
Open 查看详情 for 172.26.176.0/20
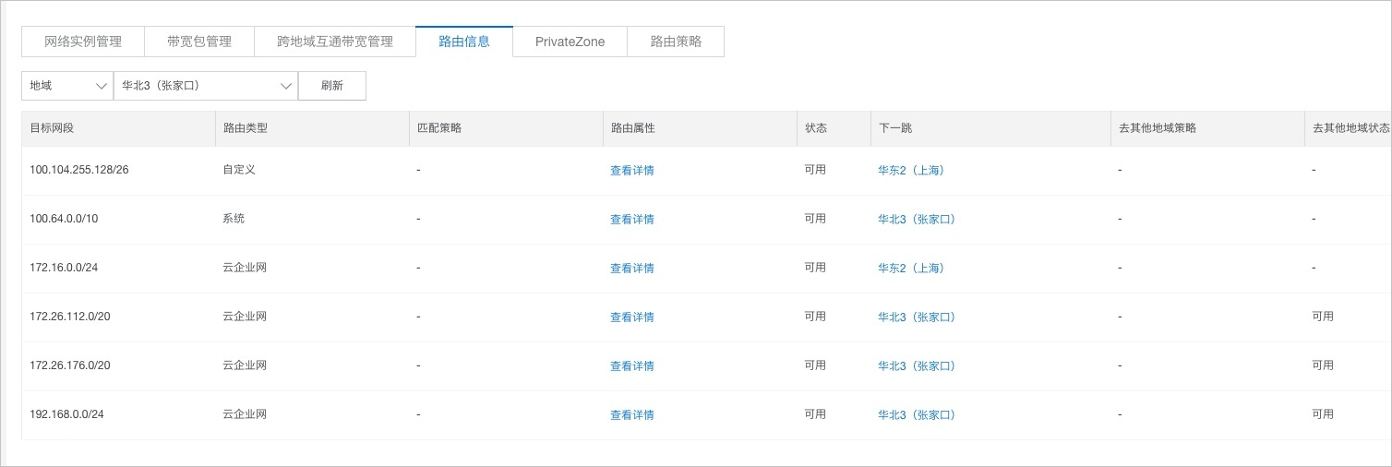(x=632, y=366)
